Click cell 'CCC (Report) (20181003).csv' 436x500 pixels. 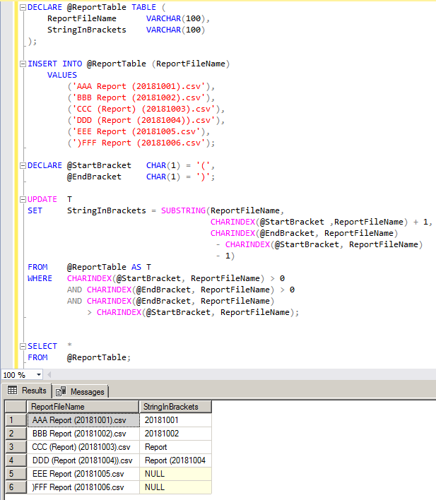click(x=83, y=447)
